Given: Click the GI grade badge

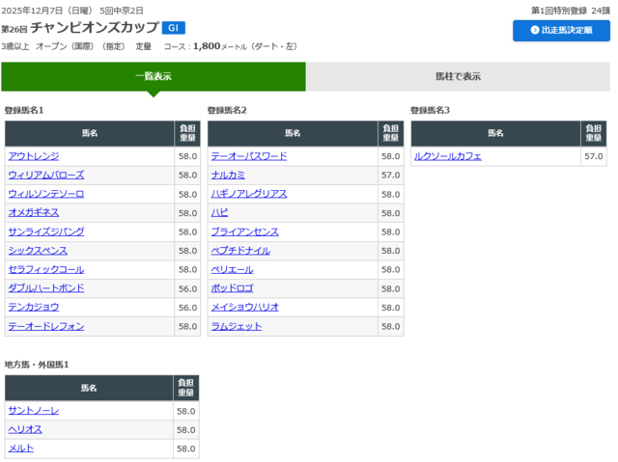Looking at the screenshot, I should [173, 28].
